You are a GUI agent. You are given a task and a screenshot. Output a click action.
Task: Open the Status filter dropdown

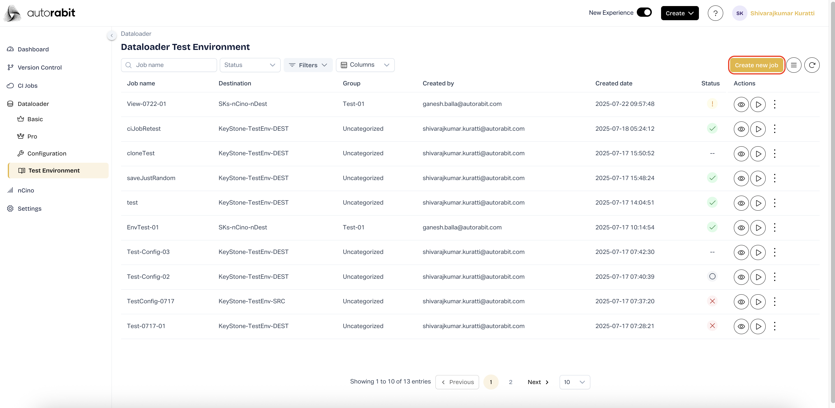pos(250,65)
